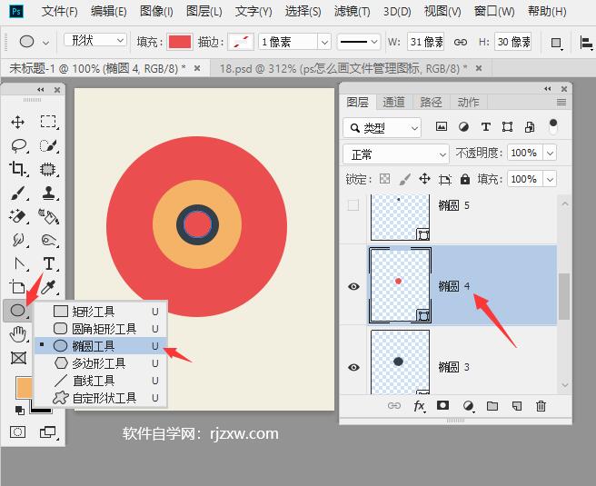The width and height of the screenshot is (596, 486).
Task: Open the 滤镜(T) menu
Action: pos(352,12)
